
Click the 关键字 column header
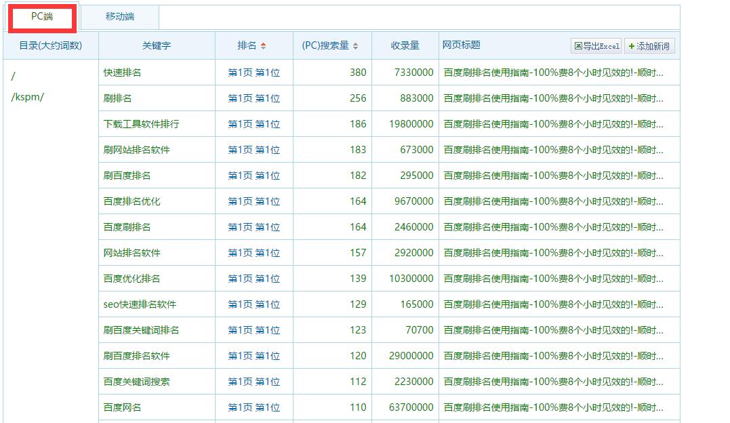pos(157,45)
